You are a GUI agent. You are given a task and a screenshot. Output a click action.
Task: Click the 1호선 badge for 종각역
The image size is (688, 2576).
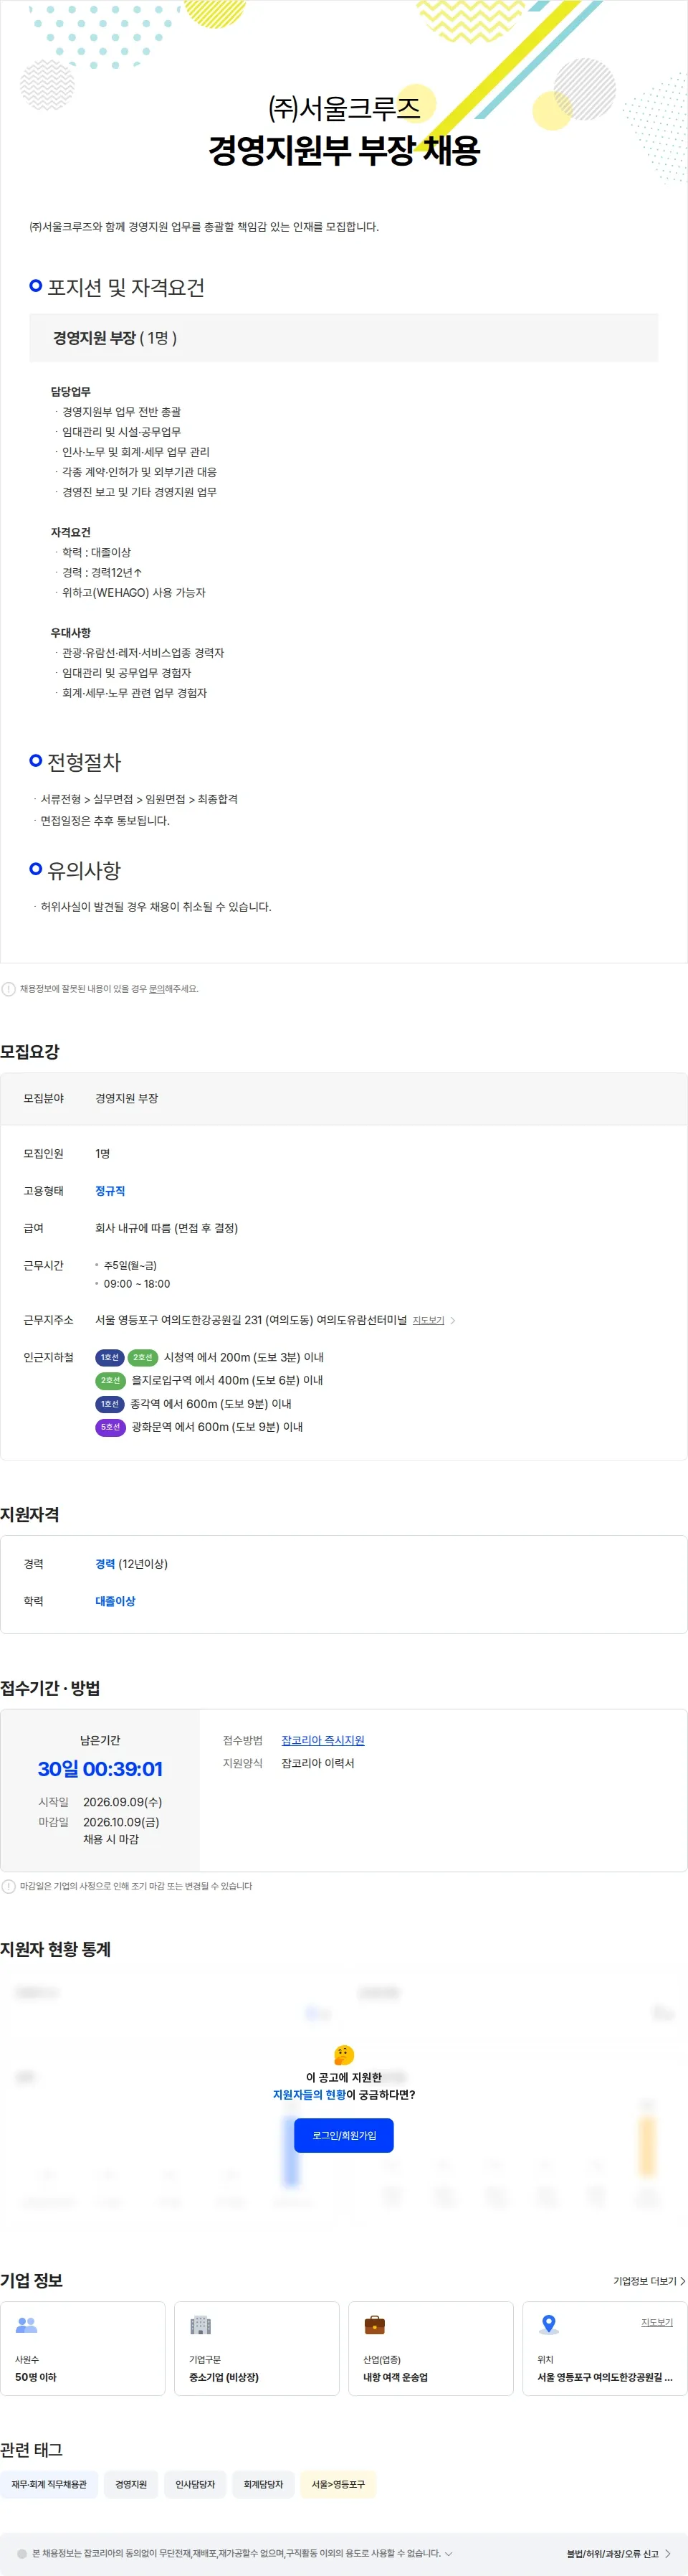tap(110, 1404)
